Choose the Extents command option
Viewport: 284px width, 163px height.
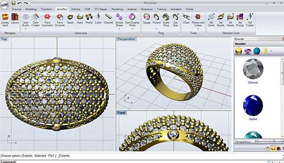click(x=27, y=156)
